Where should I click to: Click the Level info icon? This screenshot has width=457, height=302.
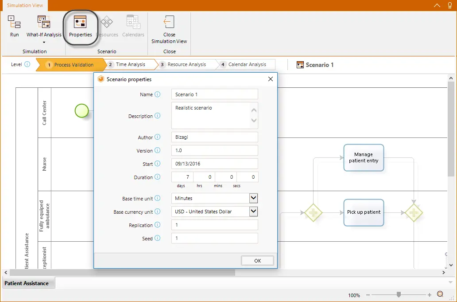click(27, 64)
